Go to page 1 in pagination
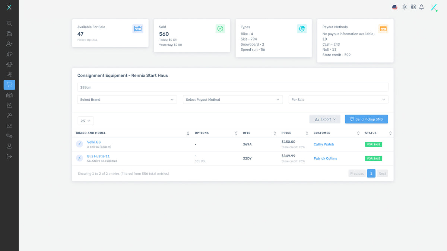 point(371,174)
